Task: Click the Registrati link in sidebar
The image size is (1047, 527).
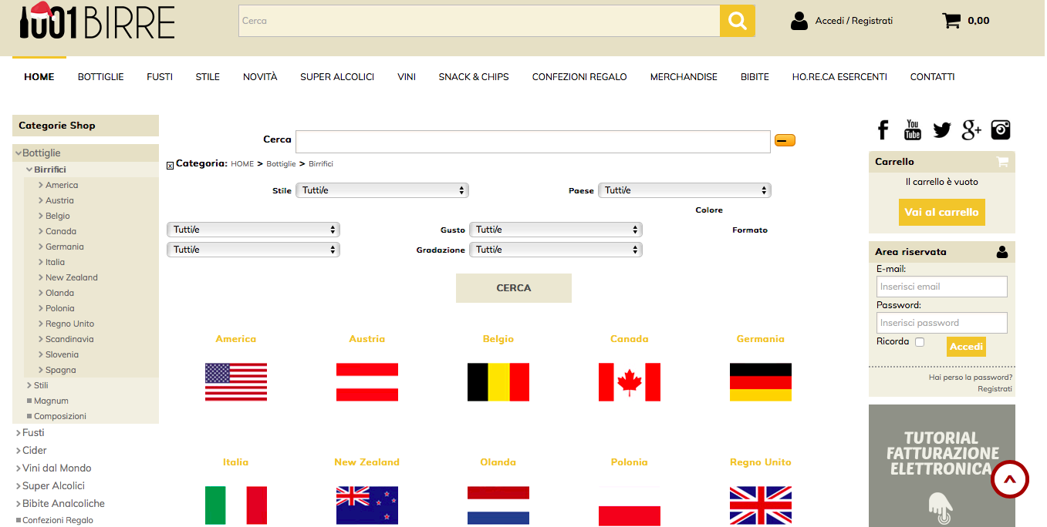Action: 995,389
